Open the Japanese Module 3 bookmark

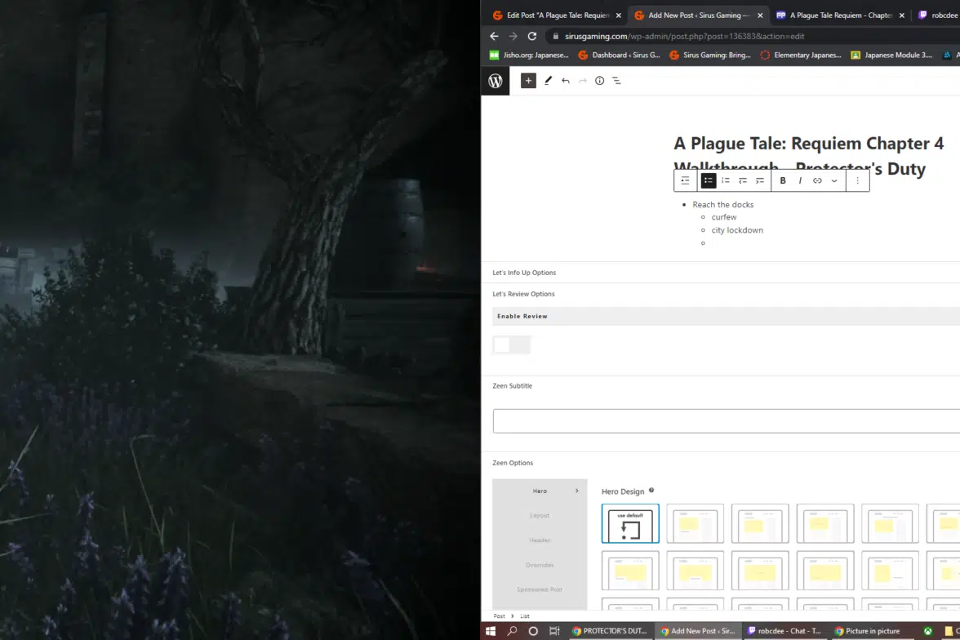click(x=891, y=56)
